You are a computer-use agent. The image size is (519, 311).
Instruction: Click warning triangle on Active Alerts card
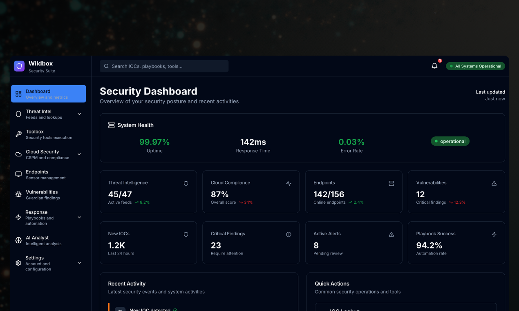(x=391, y=234)
